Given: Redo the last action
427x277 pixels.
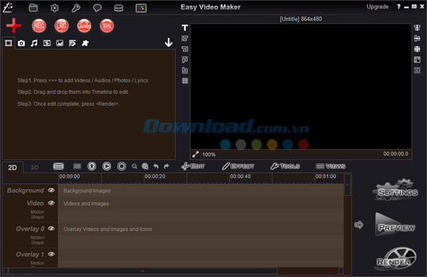Looking at the screenshot, I should pyautogui.click(x=167, y=166).
